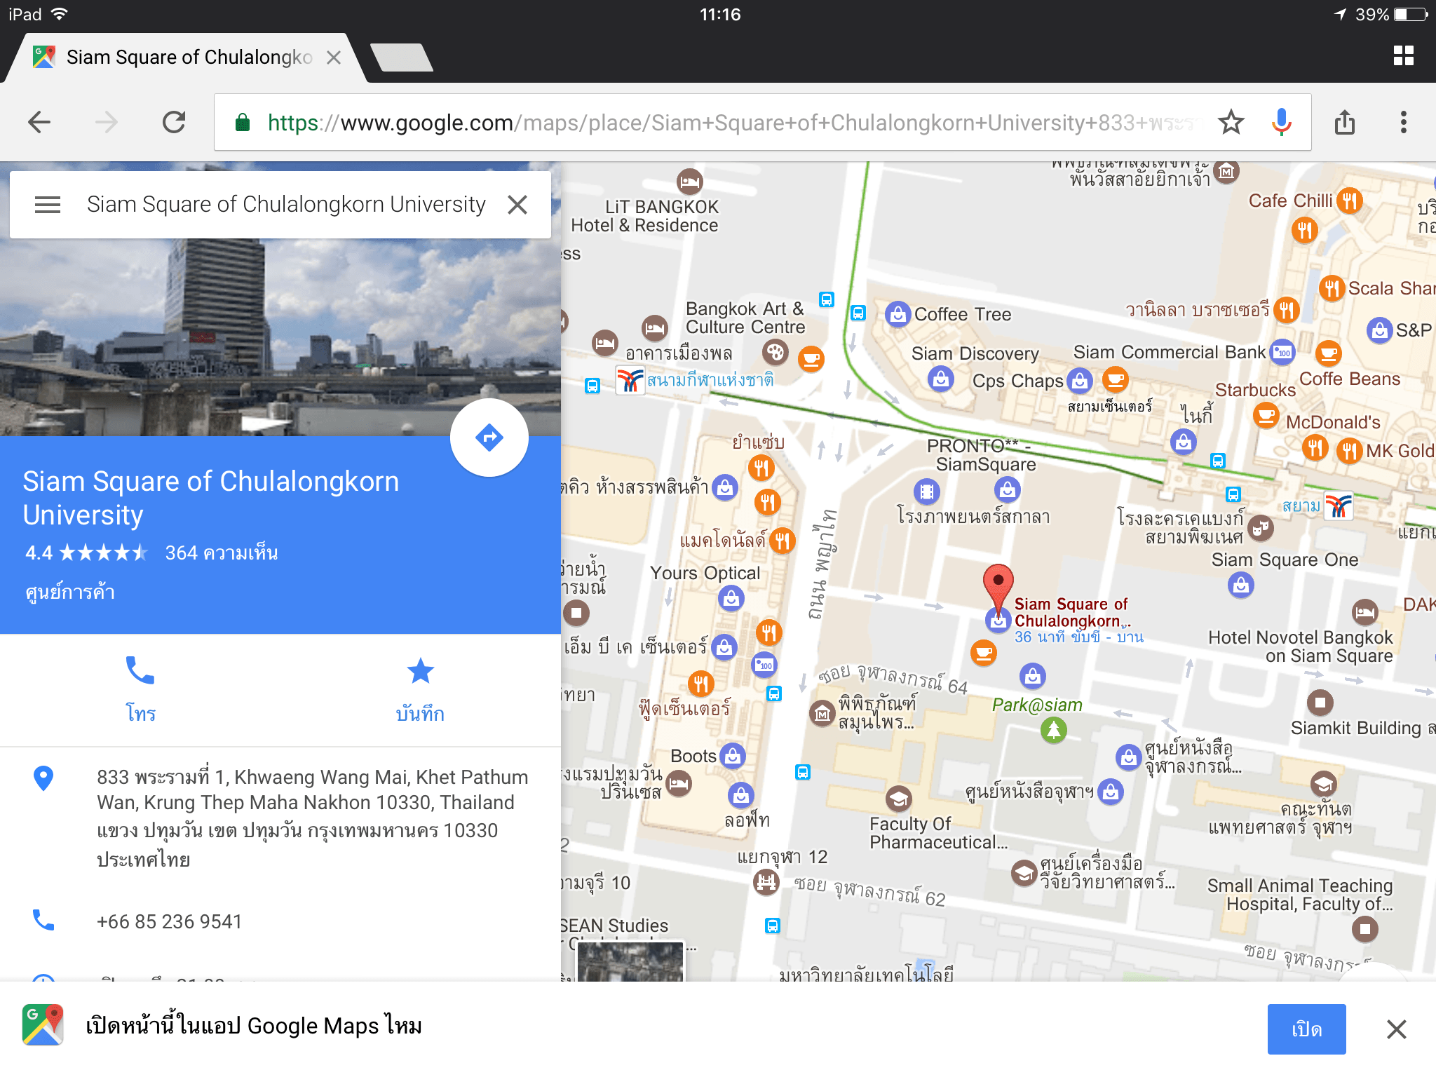
Task: Clear the Siam Square search box
Action: (x=517, y=205)
